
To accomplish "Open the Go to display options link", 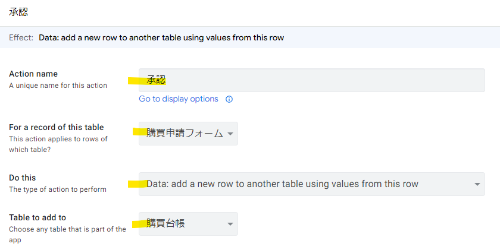I will point(179,99).
